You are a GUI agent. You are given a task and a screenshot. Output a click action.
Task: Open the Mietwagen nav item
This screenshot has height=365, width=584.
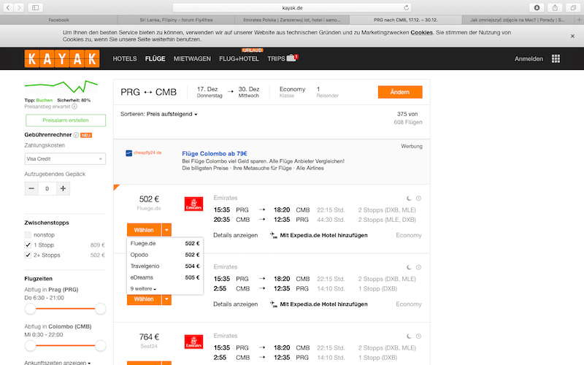tap(192, 59)
